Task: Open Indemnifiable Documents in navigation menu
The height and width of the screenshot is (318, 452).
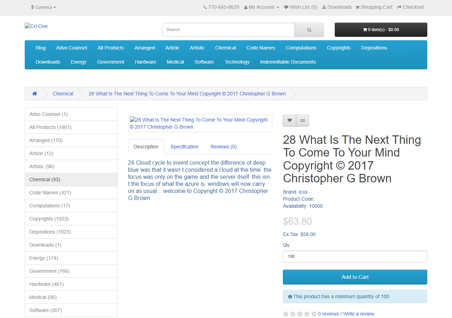Action: (288, 62)
